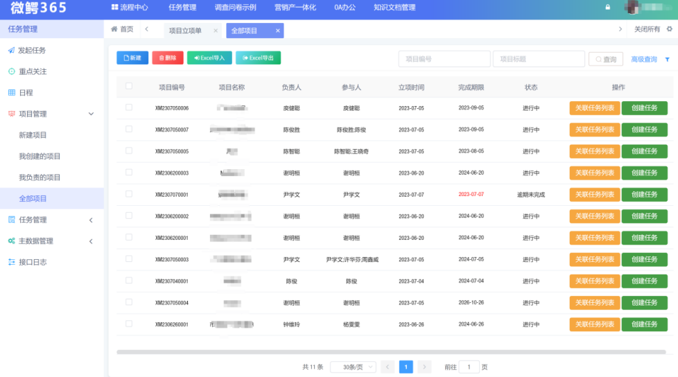
Task: Click the 发起任务 paper plane icon
Action: (x=11, y=51)
